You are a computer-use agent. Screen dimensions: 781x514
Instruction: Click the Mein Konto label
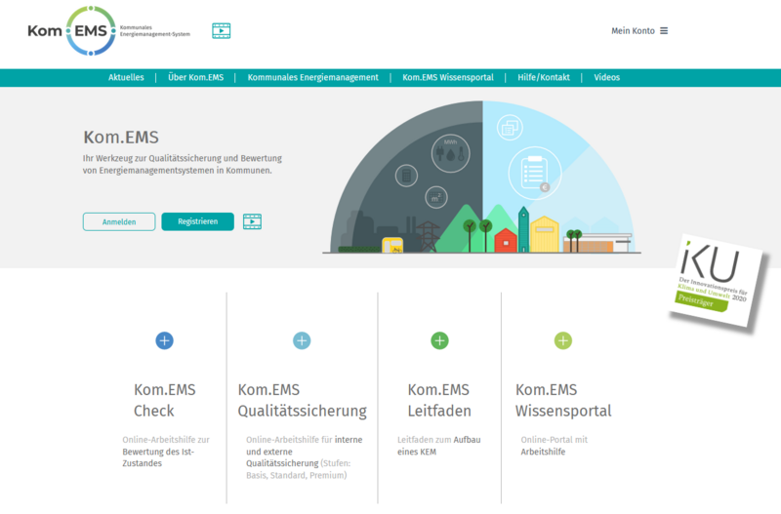click(x=633, y=31)
